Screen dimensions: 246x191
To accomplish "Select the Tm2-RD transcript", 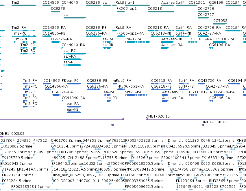I will tap(28, 54).
